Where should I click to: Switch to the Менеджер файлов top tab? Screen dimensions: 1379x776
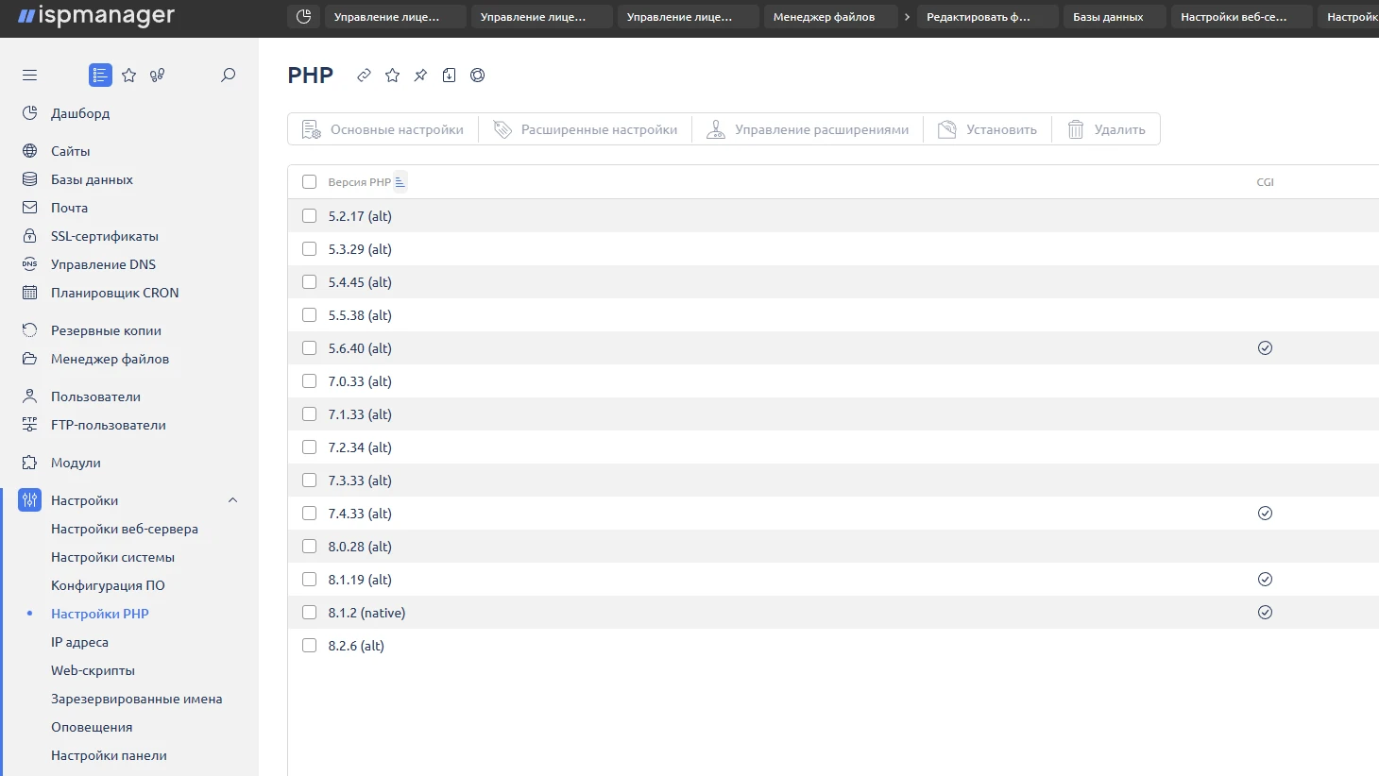coord(824,17)
